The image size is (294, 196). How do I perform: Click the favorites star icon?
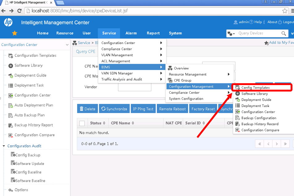[15, 33]
